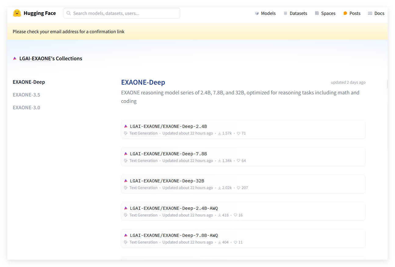The width and height of the screenshot is (395, 267).
Task: Open the LGAI-EXAONE/EXAONE-Deep-2.4B model card
Action: [243, 129]
